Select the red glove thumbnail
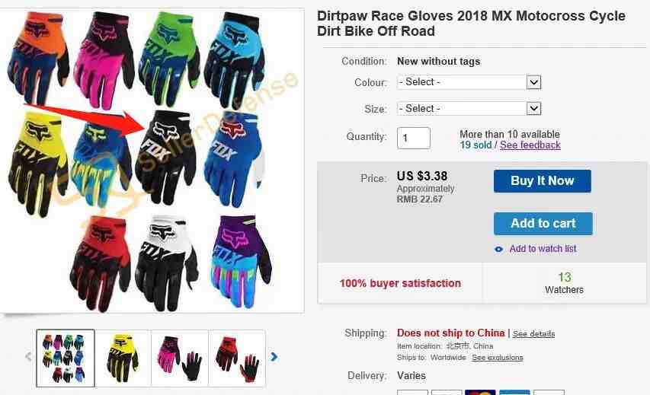 click(x=237, y=358)
